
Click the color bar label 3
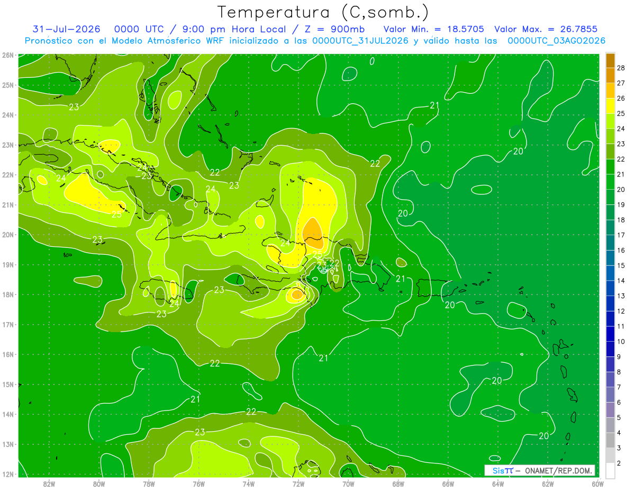pyautogui.click(x=619, y=448)
